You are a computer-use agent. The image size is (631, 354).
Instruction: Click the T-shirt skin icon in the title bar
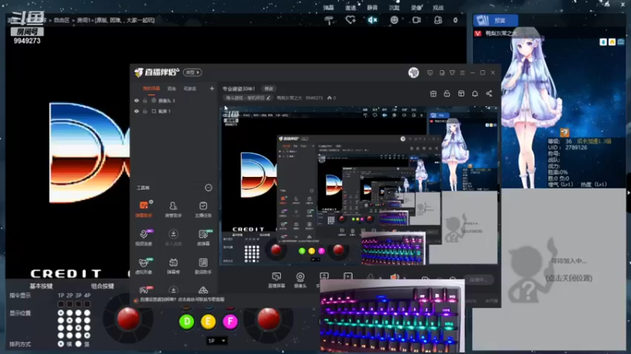tap(452, 72)
